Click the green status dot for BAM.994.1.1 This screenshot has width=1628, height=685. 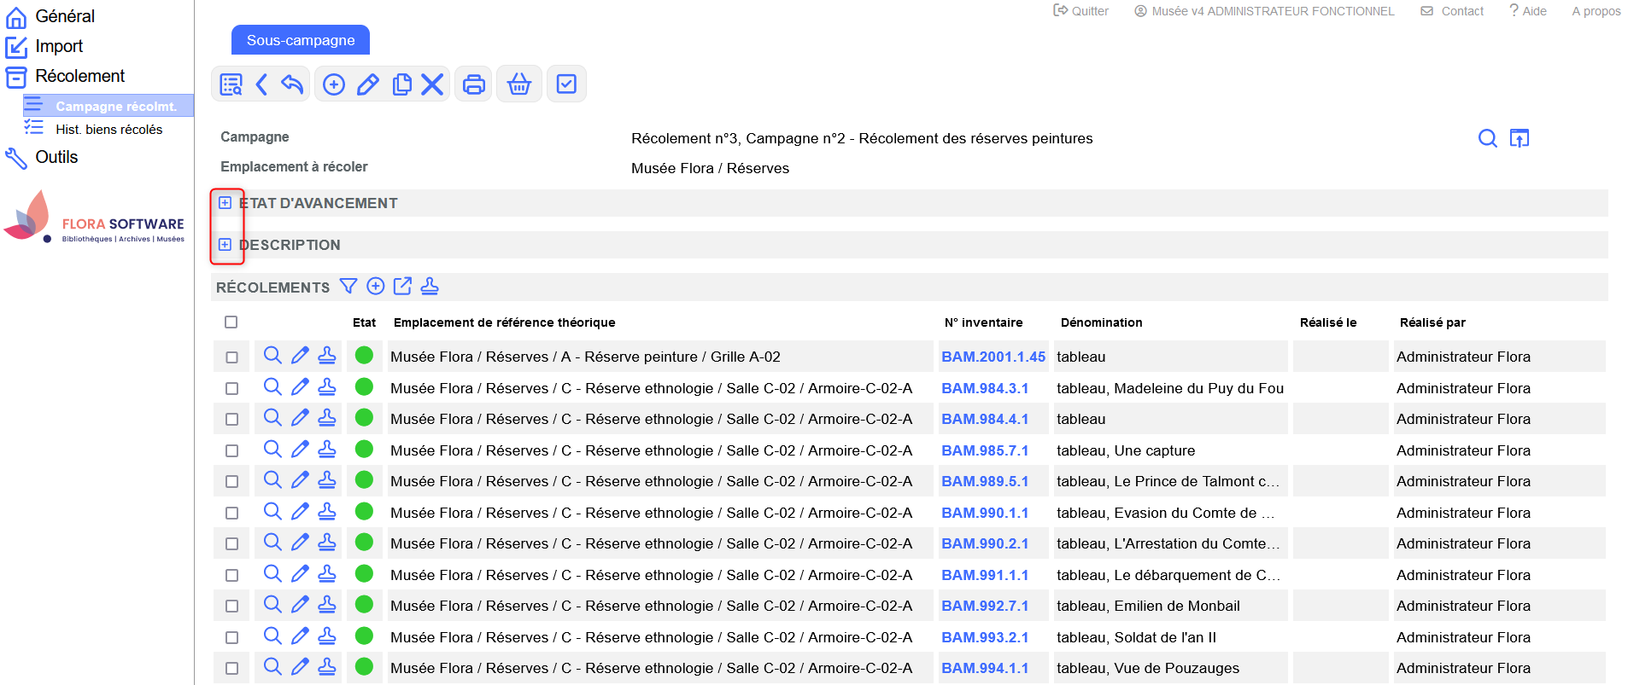[x=364, y=668]
